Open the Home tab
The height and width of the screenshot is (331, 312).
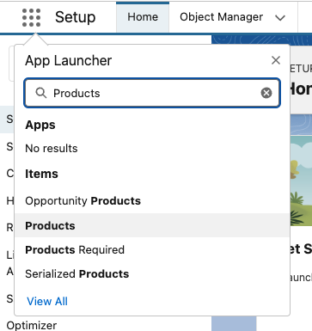[x=143, y=17]
